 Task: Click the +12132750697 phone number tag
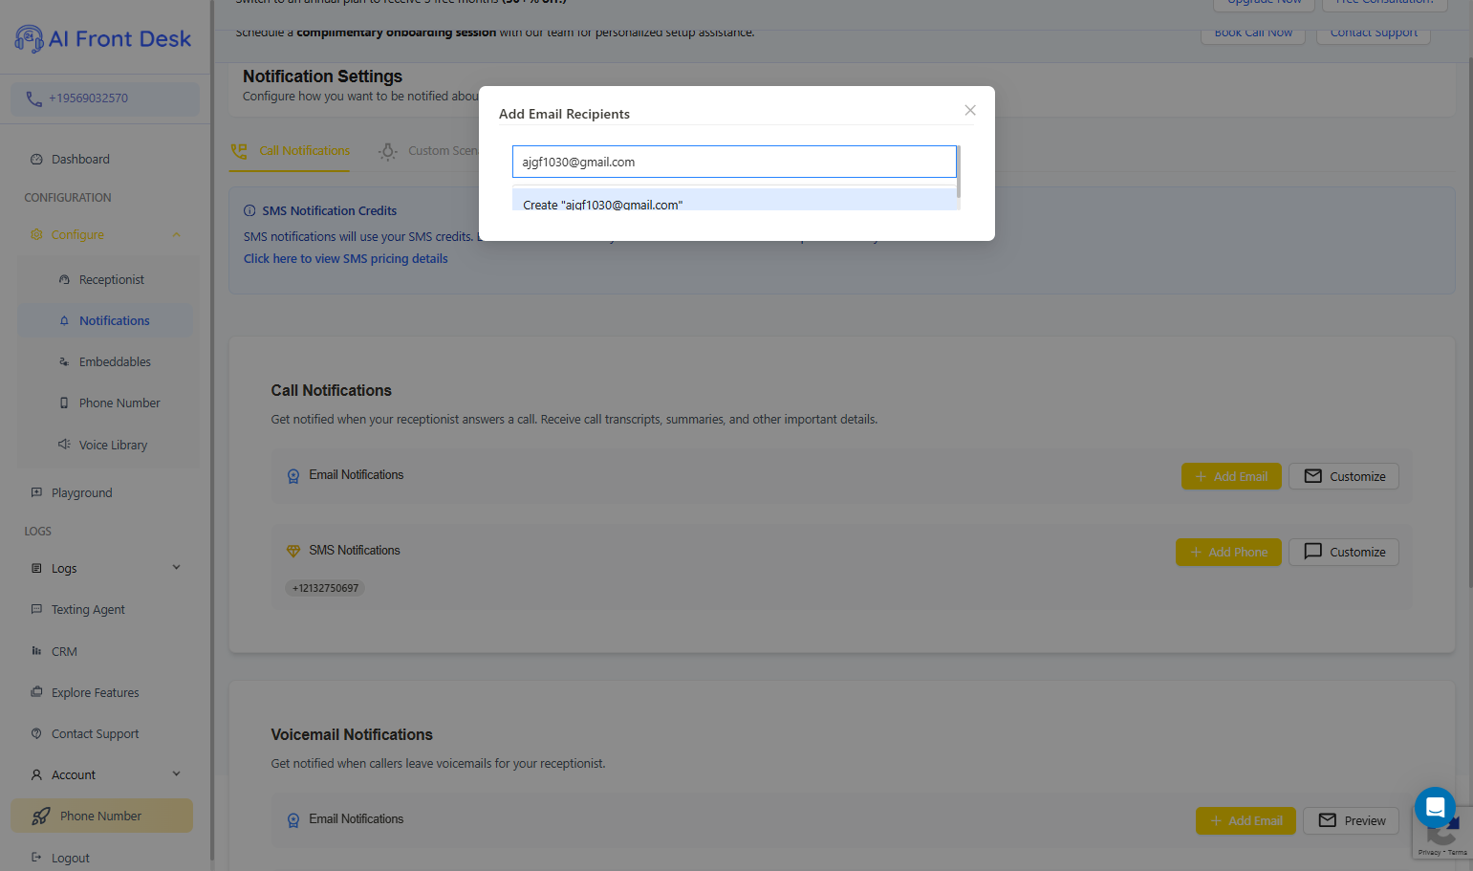pyautogui.click(x=325, y=589)
